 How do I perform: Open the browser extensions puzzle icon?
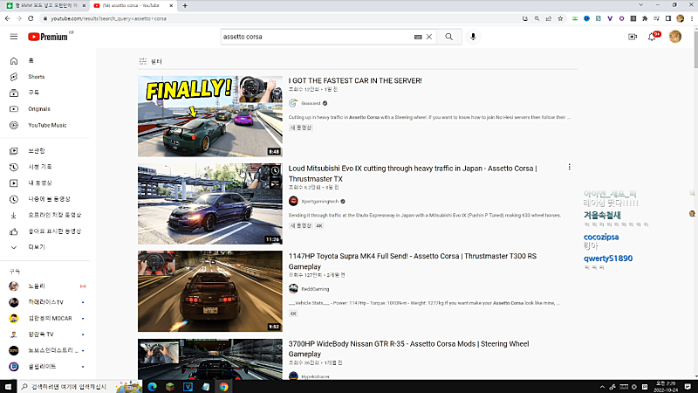pos(645,18)
